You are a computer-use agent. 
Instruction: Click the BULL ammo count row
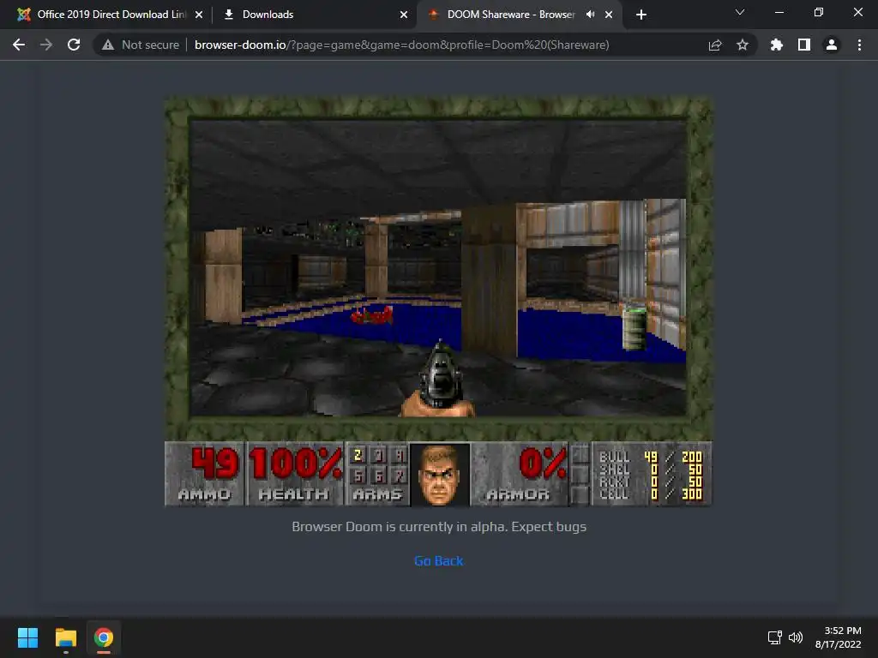point(650,457)
